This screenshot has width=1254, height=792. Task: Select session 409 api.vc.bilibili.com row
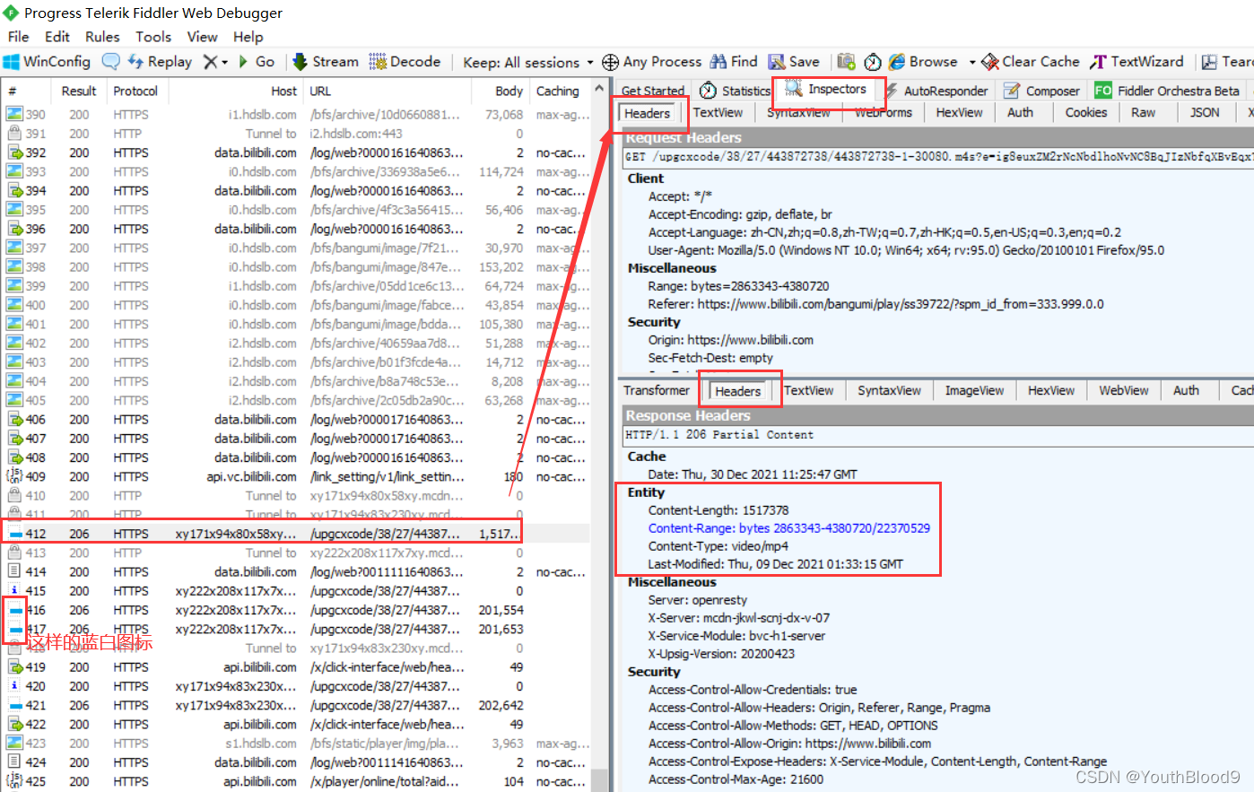[296, 477]
